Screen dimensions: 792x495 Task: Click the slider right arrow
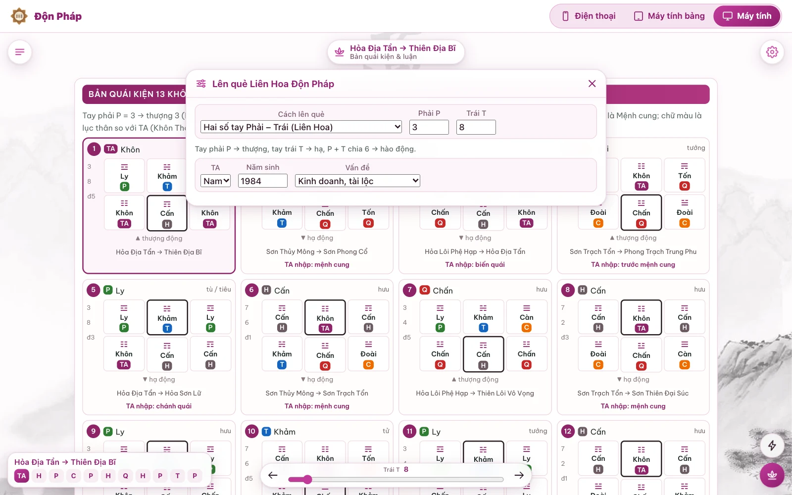[519, 475]
